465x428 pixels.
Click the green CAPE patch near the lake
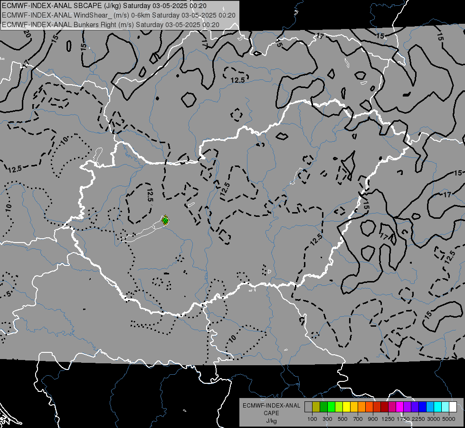165,220
